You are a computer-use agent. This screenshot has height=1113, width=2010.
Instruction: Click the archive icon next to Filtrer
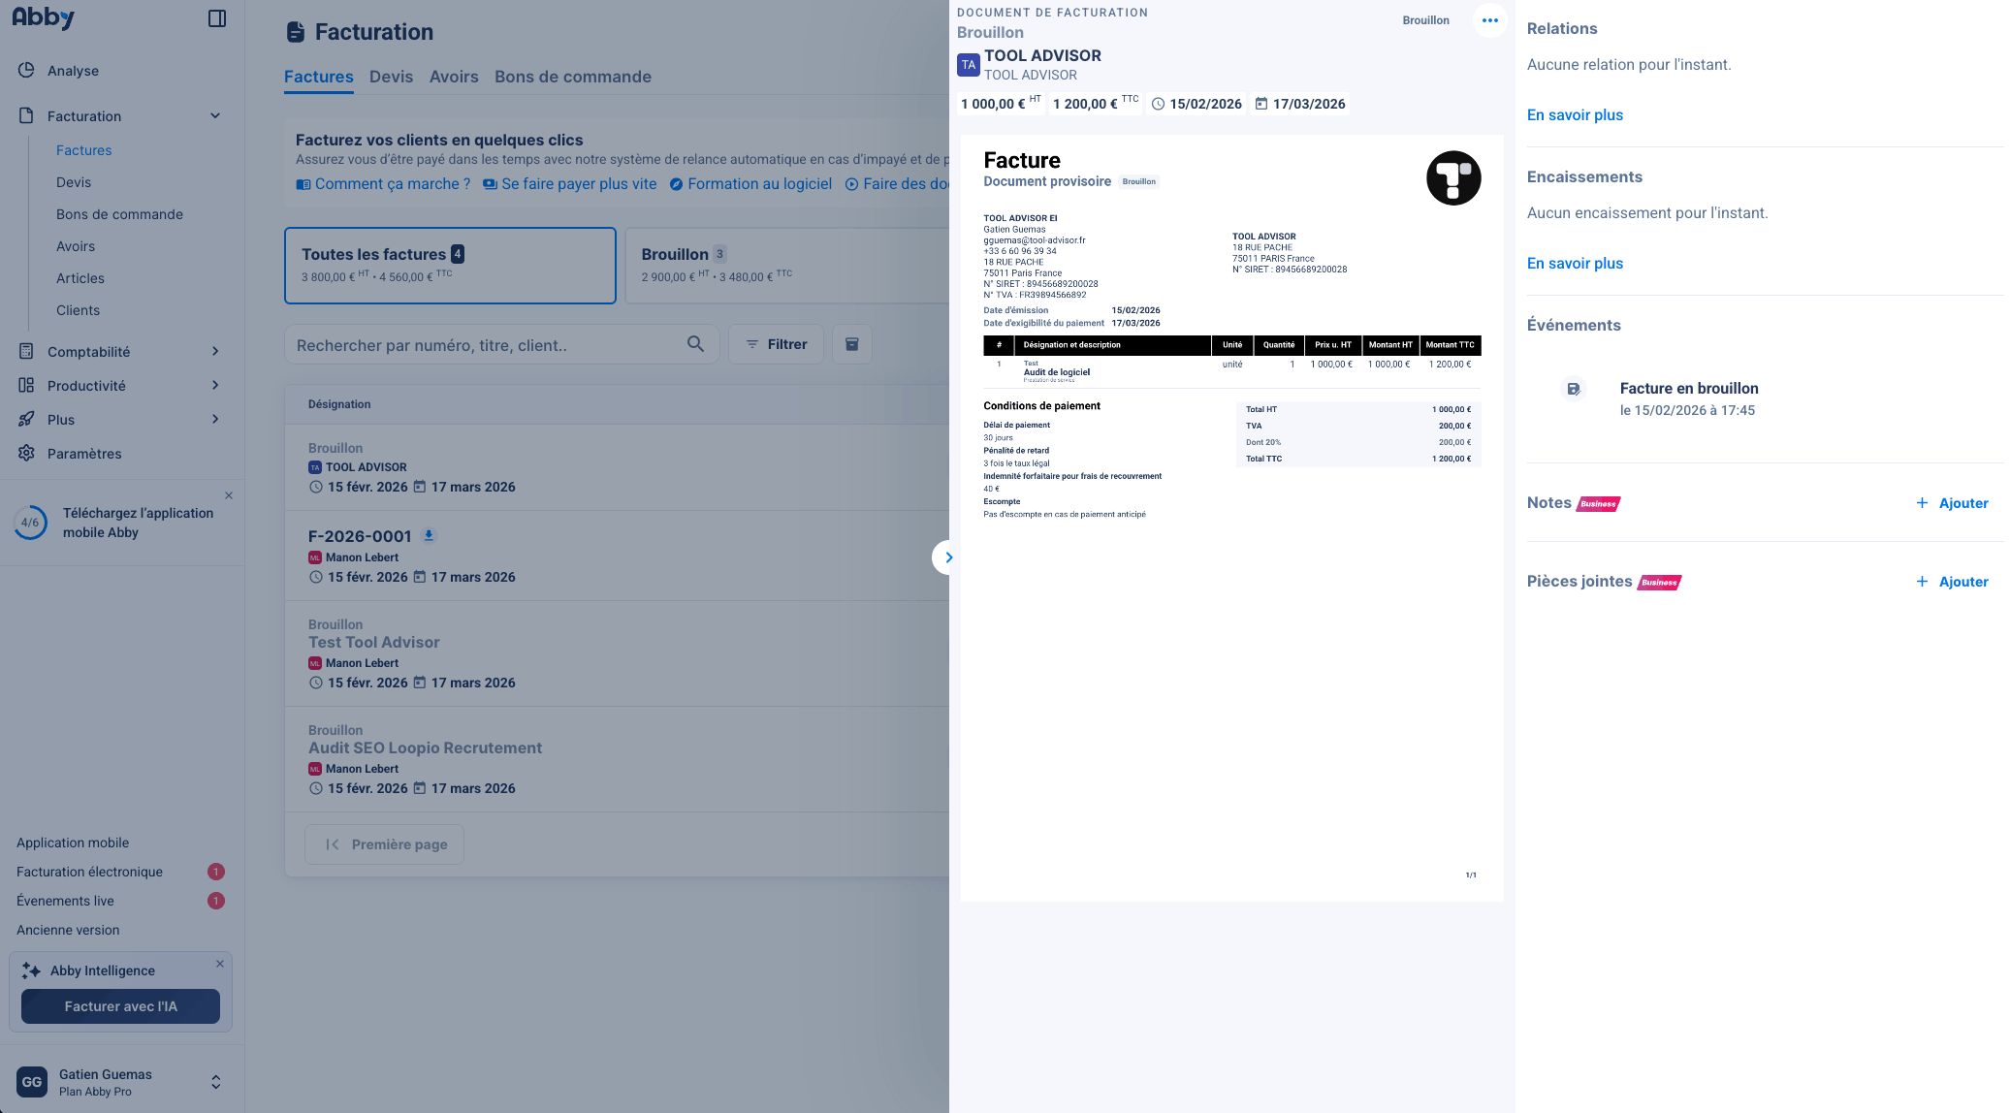(851, 344)
